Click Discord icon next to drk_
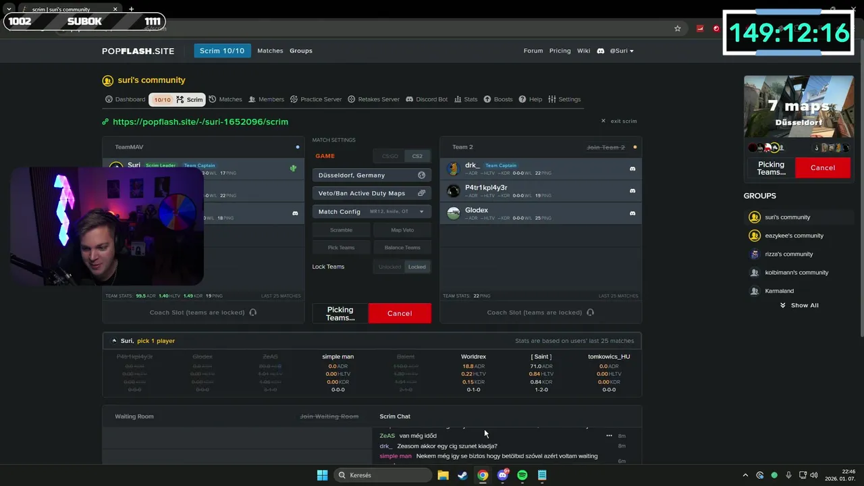 pyautogui.click(x=632, y=169)
